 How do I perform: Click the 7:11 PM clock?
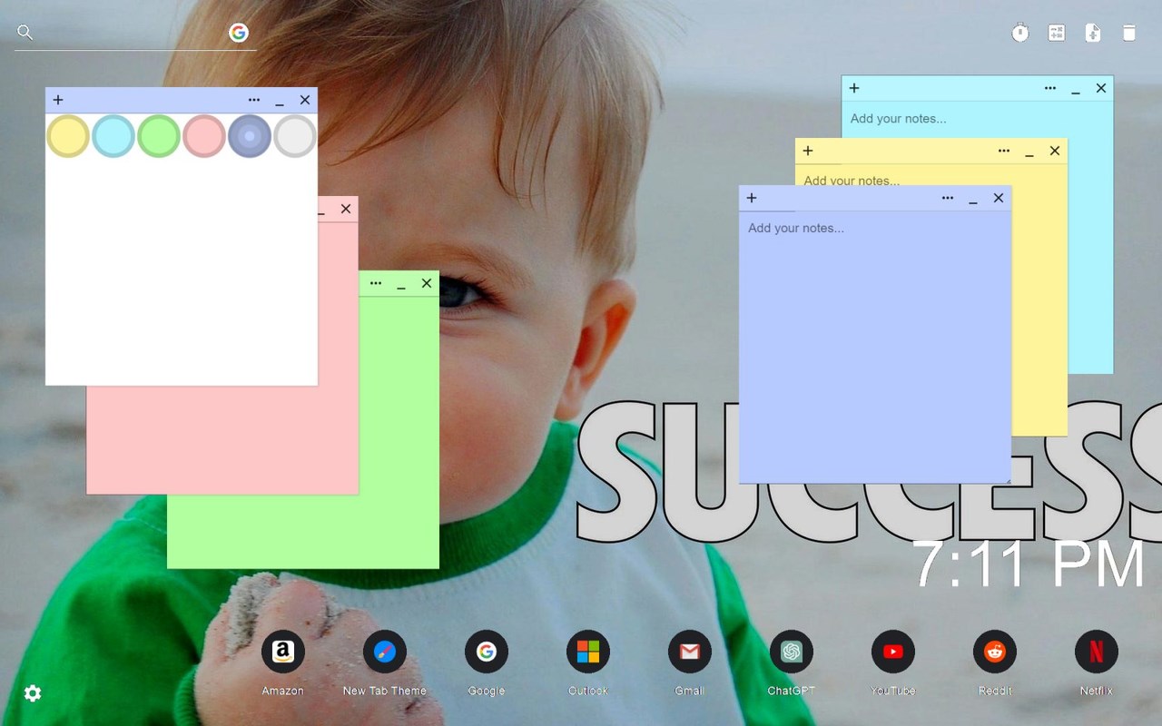tap(1029, 564)
